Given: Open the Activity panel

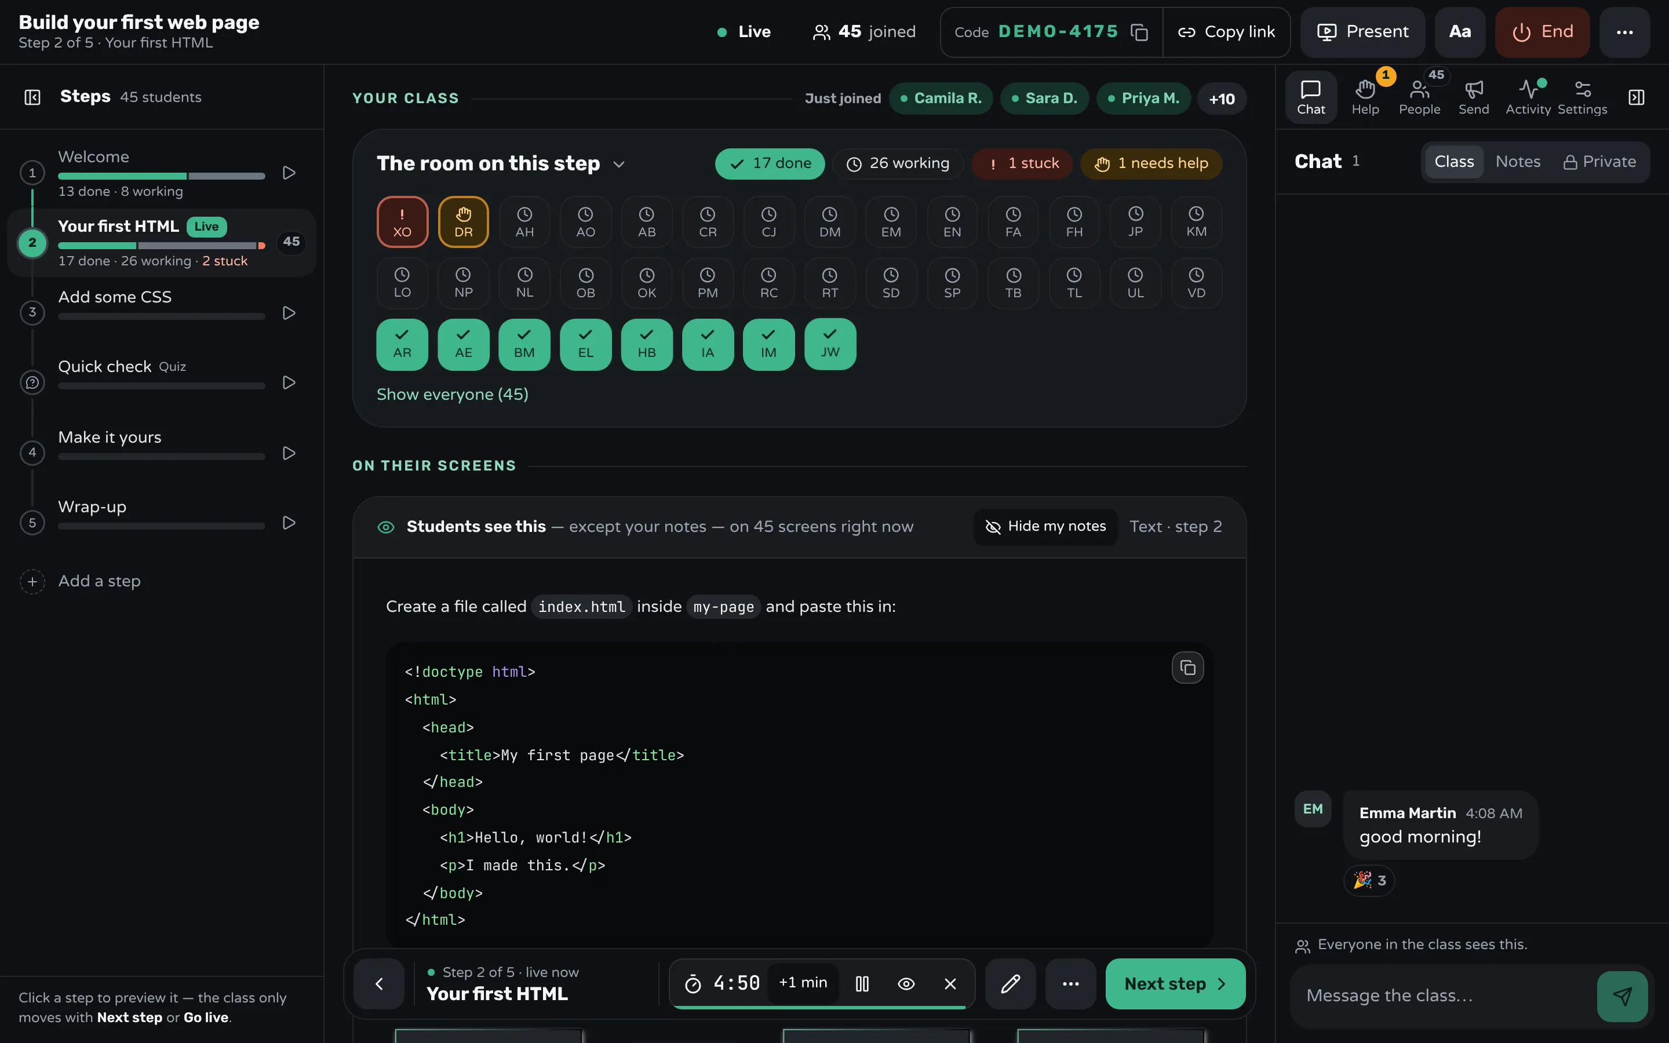Looking at the screenshot, I should (x=1528, y=97).
